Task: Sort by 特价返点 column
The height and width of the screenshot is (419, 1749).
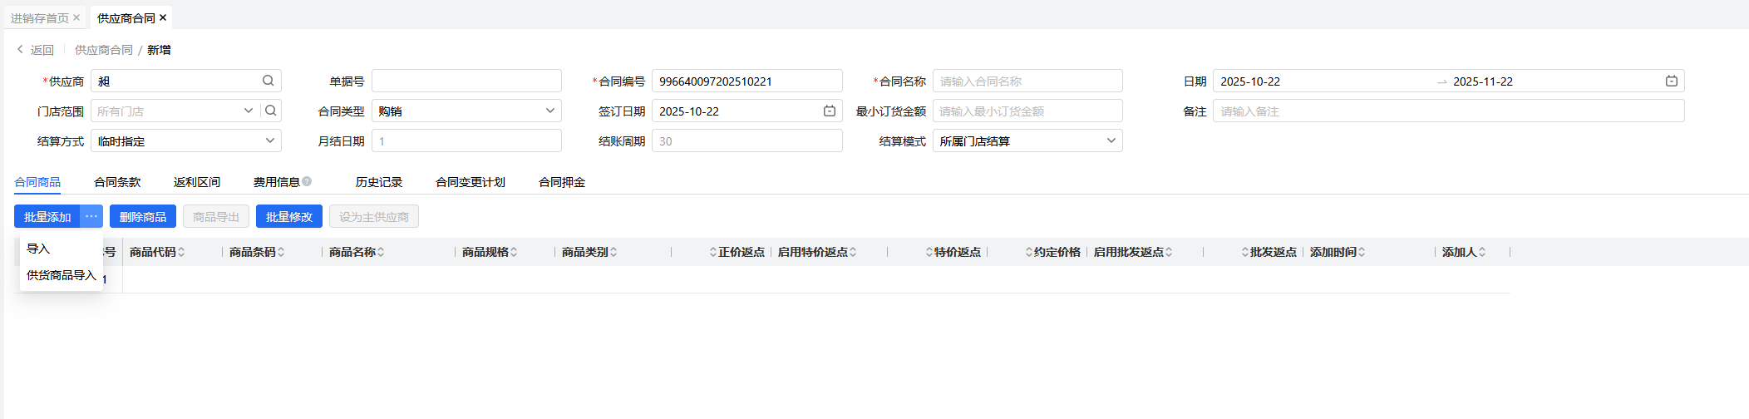Action: click(929, 252)
